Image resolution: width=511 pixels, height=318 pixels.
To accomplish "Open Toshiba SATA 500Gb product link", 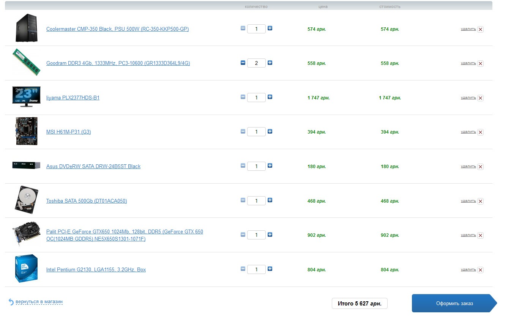I will (87, 201).
